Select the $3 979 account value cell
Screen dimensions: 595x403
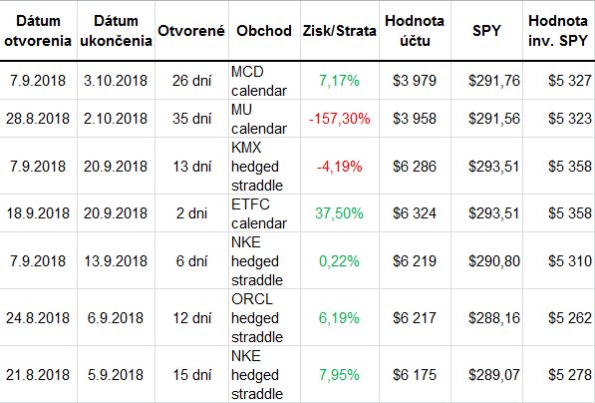415,81
